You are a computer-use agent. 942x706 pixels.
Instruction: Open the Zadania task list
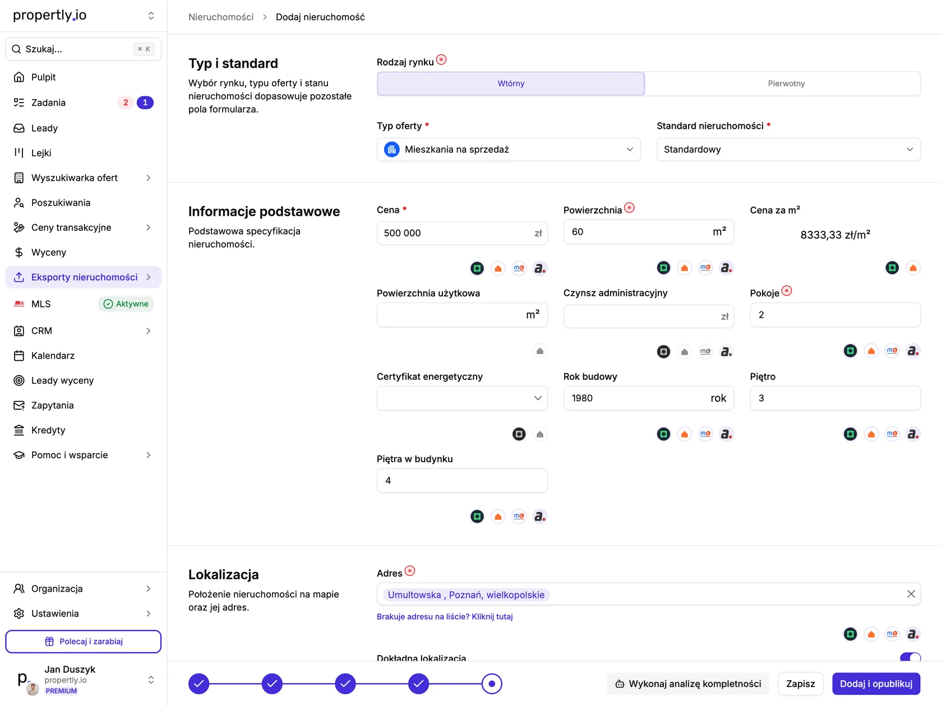click(x=83, y=103)
